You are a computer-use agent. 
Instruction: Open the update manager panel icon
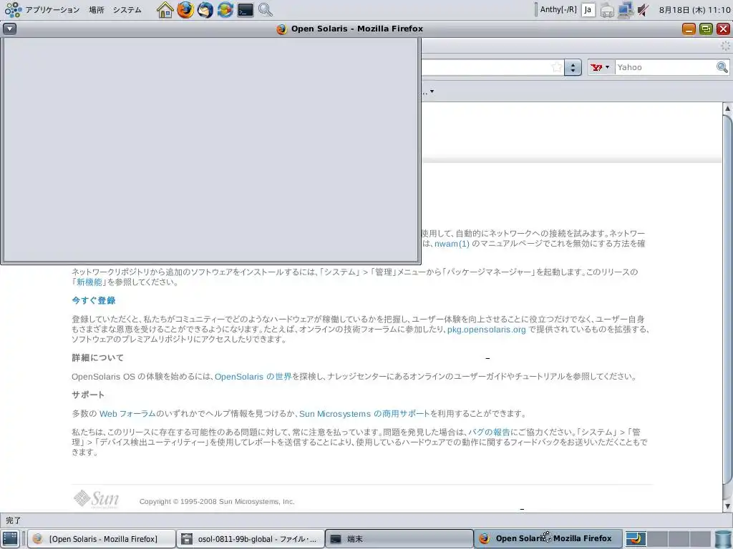point(225,10)
